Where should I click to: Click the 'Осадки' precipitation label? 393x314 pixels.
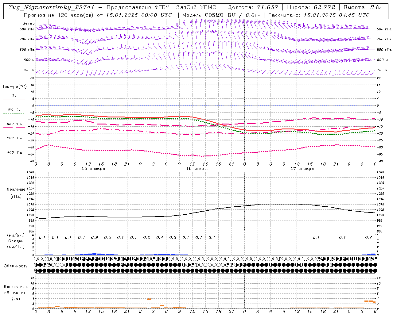tap(16, 241)
